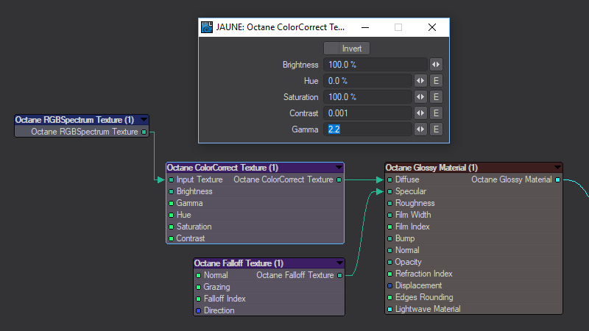589x331 pixels.
Task: Click the ColorCorrect Texture output connector
Action: [x=339, y=179]
